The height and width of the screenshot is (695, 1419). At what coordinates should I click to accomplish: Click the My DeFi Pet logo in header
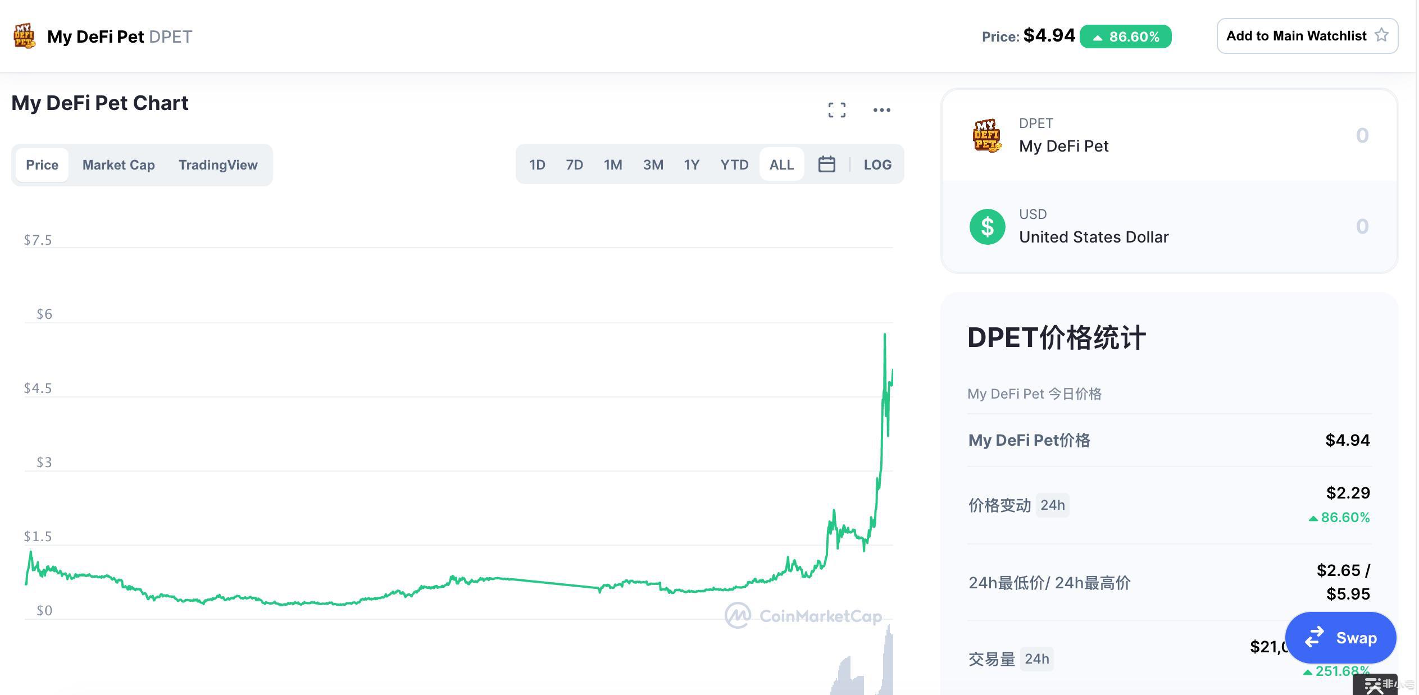pos(24,36)
